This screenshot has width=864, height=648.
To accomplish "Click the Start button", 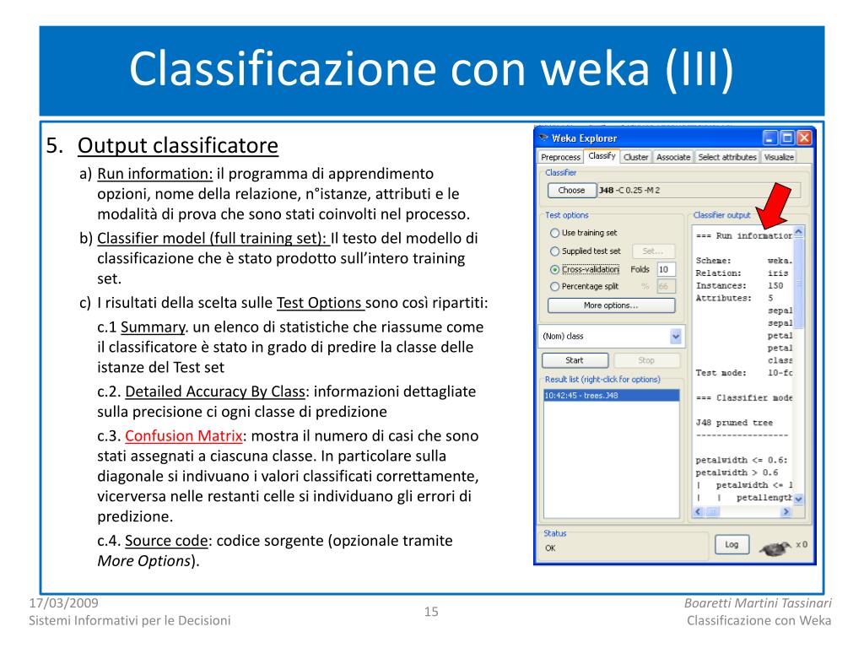I will 575,360.
